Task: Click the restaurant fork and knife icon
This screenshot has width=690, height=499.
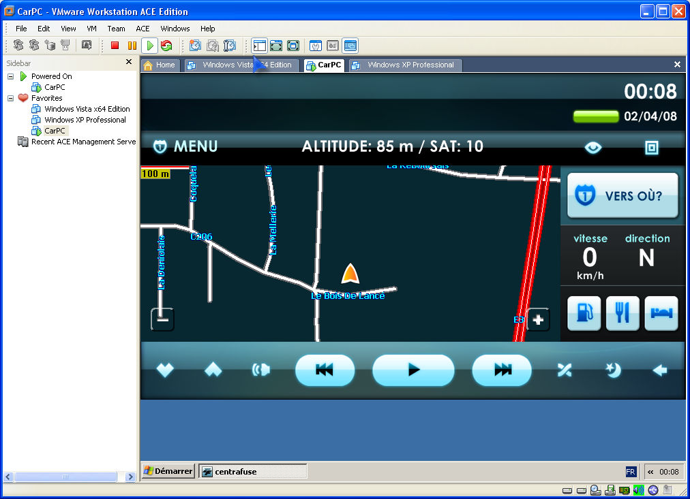Action: pos(622,313)
